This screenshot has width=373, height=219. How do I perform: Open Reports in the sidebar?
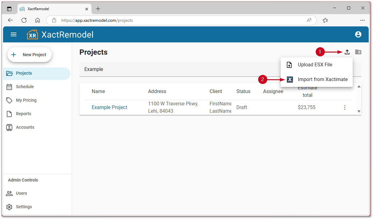tap(37, 114)
